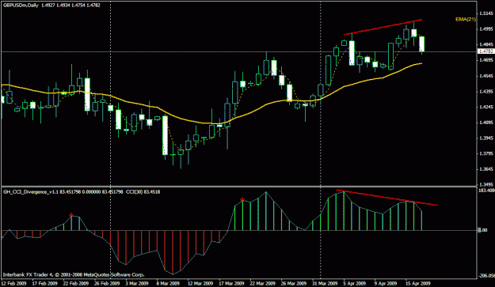Click the 15 Apr 2009 date label
Screen dimensions: 495x287
click(x=418, y=283)
